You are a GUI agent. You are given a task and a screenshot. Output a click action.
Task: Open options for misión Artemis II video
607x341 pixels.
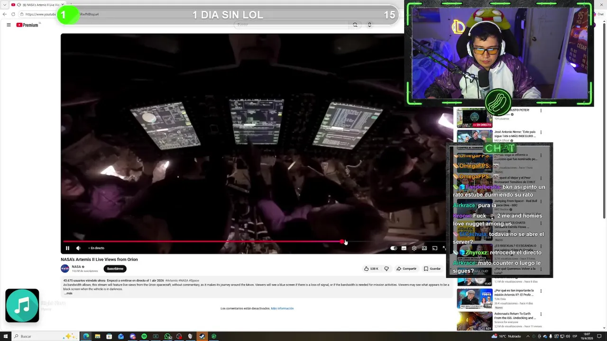pyautogui.click(x=541, y=291)
